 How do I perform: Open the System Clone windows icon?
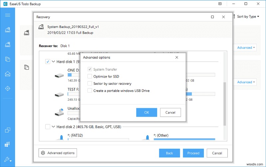pos(7,144)
